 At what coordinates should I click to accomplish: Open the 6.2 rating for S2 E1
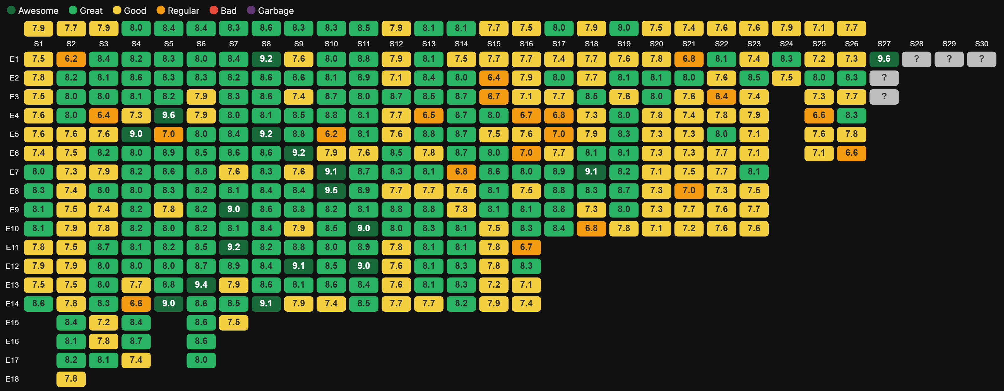71,59
